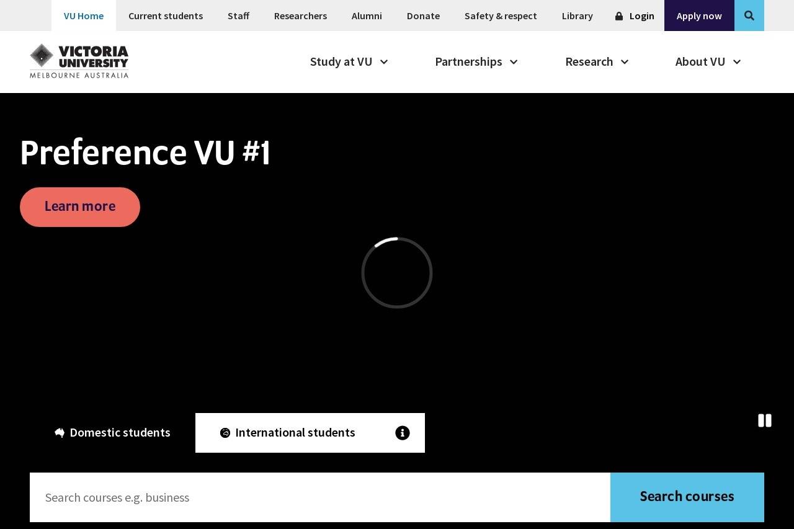Click the Australia map icon for domestic students
This screenshot has width=794, height=529.
tap(60, 433)
